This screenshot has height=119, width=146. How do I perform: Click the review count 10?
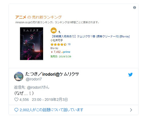(69, 44)
